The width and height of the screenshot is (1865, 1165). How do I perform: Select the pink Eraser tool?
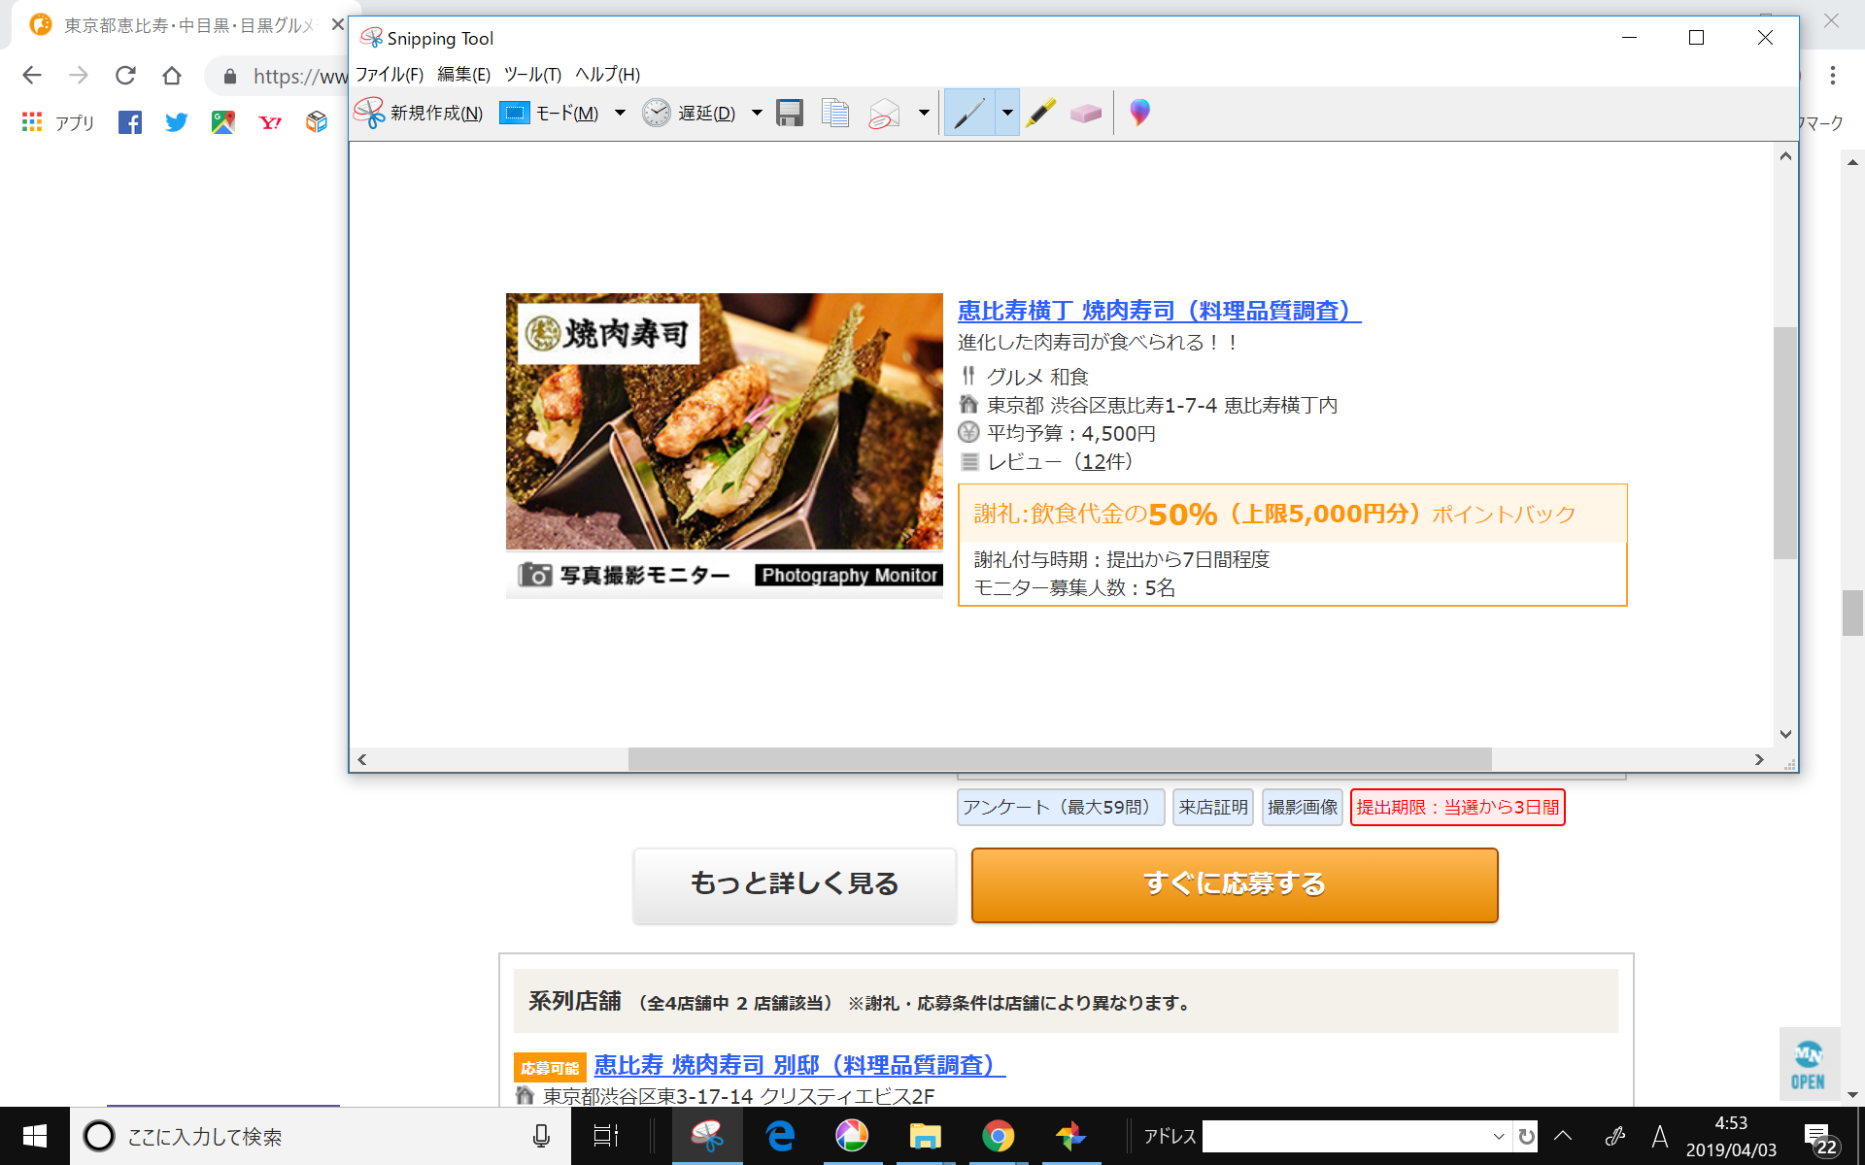(x=1085, y=114)
